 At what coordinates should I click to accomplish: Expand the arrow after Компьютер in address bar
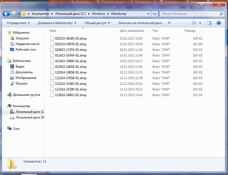pyautogui.click(x=52, y=14)
